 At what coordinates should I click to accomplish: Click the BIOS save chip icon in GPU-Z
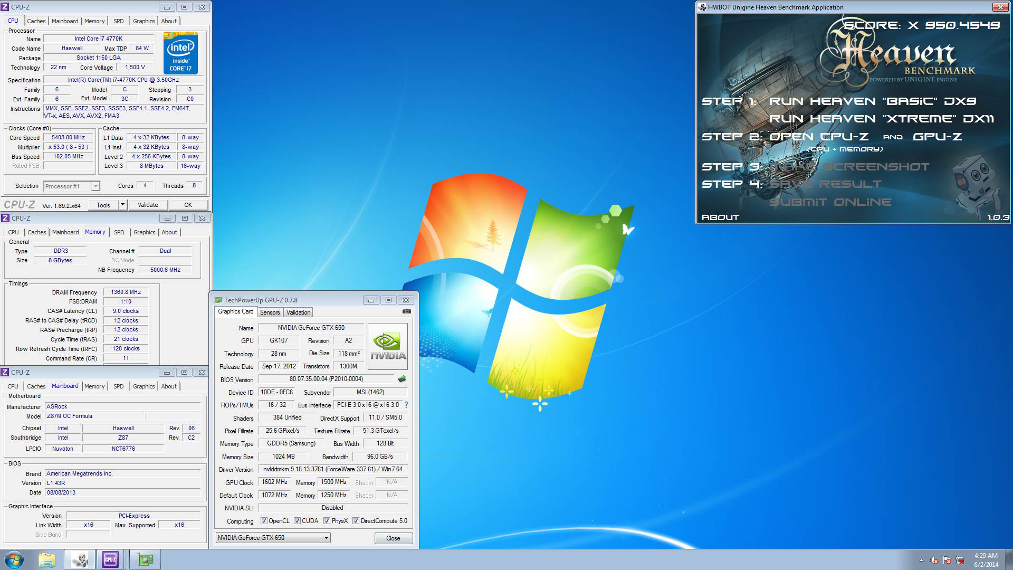(402, 379)
